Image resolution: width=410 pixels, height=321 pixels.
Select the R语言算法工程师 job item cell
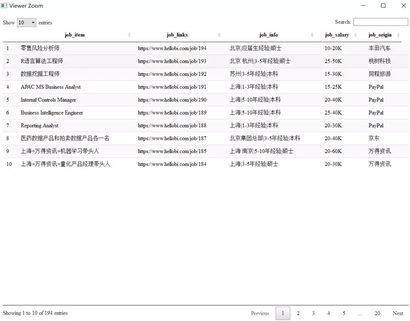[42, 61]
